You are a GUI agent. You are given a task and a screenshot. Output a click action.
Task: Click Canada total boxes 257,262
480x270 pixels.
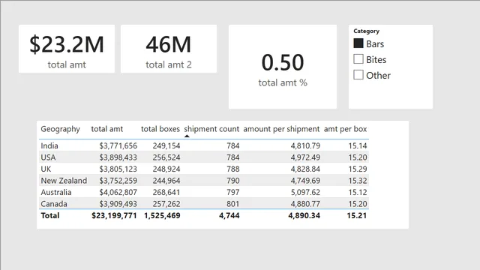point(166,204)
